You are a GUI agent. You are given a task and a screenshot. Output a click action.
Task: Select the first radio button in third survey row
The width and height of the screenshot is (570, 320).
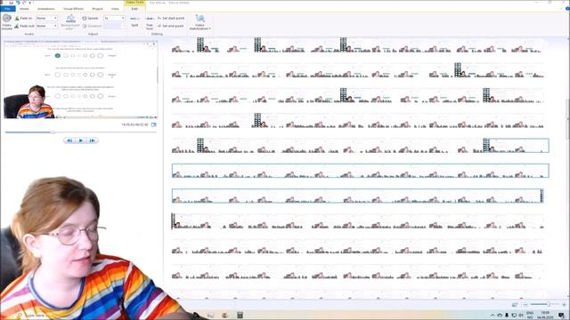point(57,96)
